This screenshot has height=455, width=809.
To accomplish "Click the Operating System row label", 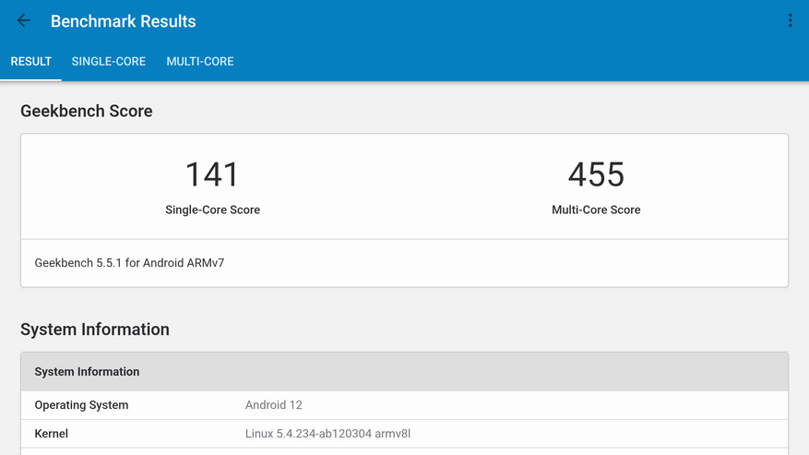I will click(81, 405).
